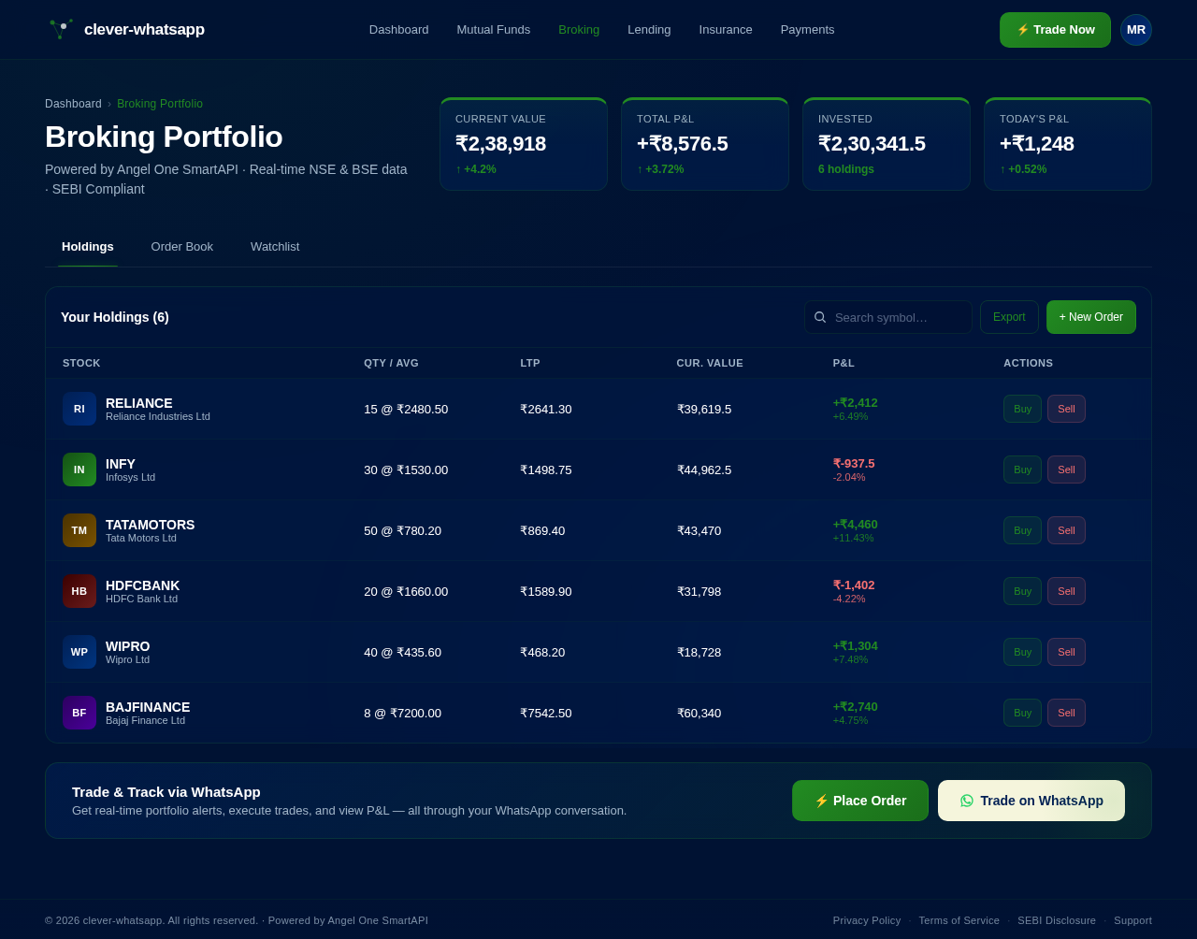The height and width of the screenshot is (939, 1197).
Task: Click the + New Order button
Action: tap(1091, 316)
